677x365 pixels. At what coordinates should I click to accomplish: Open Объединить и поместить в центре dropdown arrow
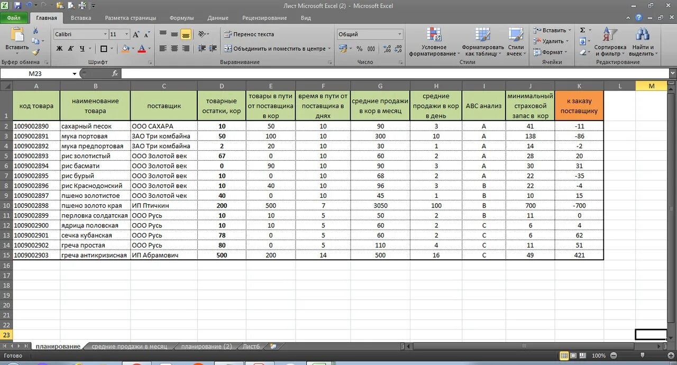tap(329, 49)
